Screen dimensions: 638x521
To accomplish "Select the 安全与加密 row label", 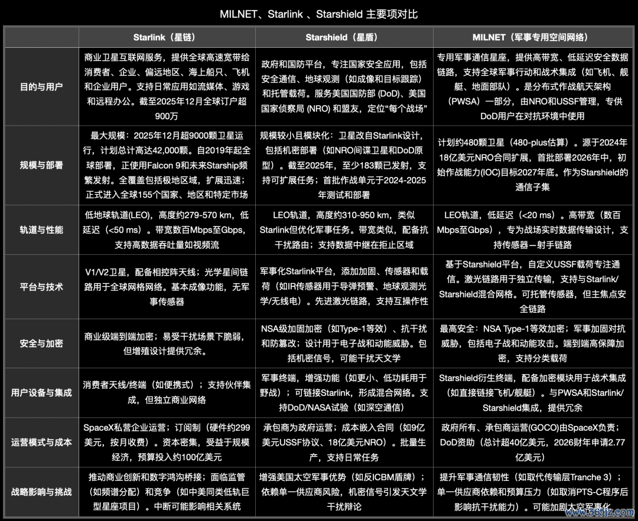I will point(42,343).
